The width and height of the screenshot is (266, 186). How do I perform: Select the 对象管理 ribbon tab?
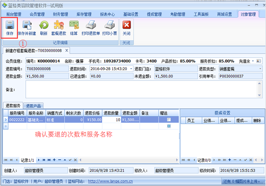pos(248,14)
